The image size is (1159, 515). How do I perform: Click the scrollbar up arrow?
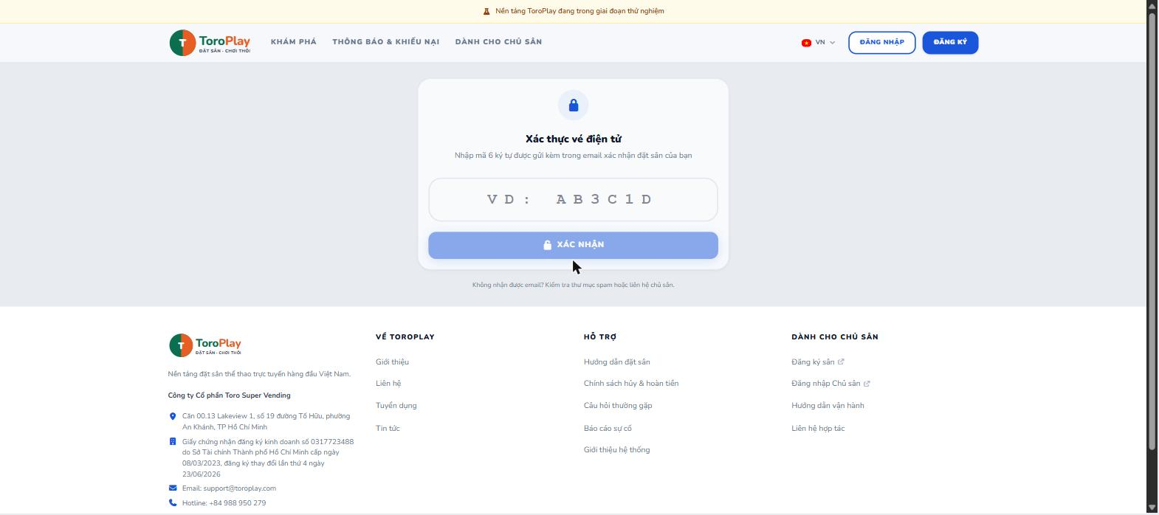tap(1152, 6)
